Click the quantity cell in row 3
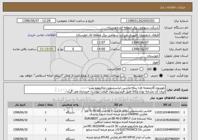This screenshot has width=198, height=140. click(x=46, y=129)
